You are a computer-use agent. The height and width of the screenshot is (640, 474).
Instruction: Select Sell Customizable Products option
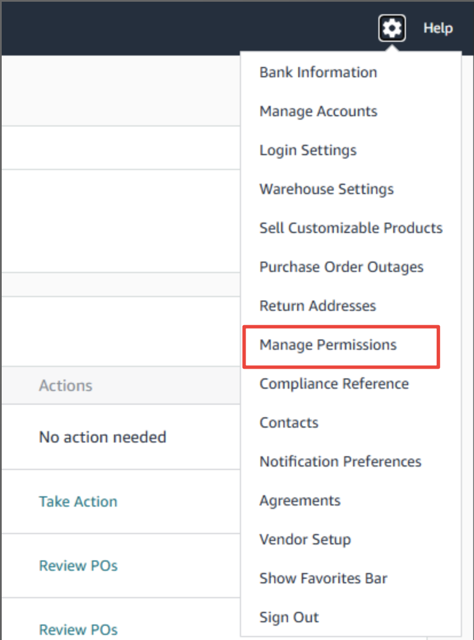(351, 228)
